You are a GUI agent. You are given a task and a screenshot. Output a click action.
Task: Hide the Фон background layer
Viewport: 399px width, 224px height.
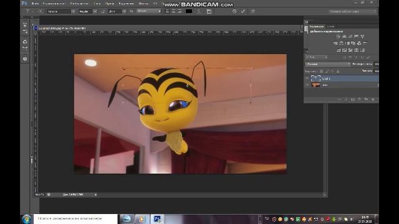(307, 85)
